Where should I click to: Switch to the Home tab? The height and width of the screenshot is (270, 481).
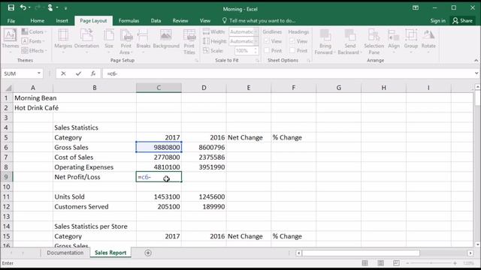coord(37,21)
